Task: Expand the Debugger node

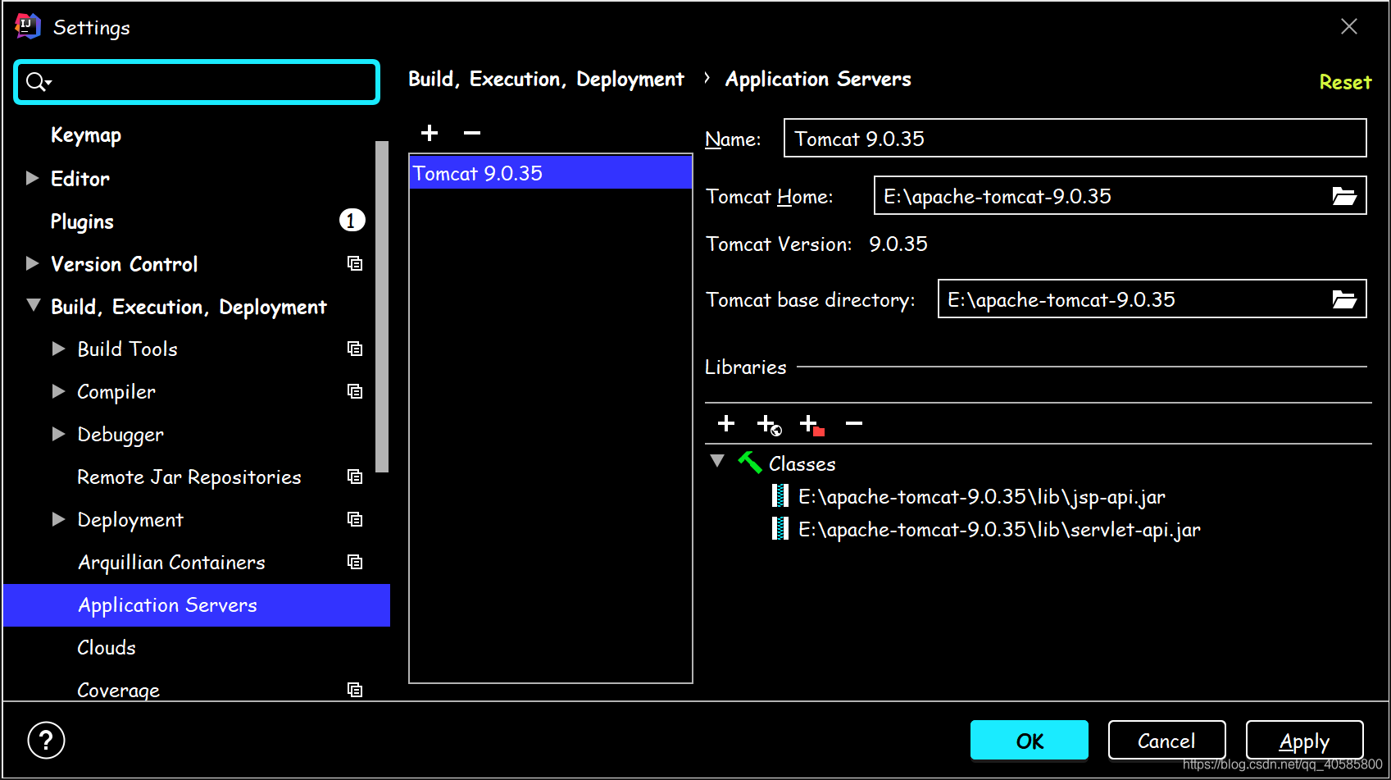Action: pos(58,434)
